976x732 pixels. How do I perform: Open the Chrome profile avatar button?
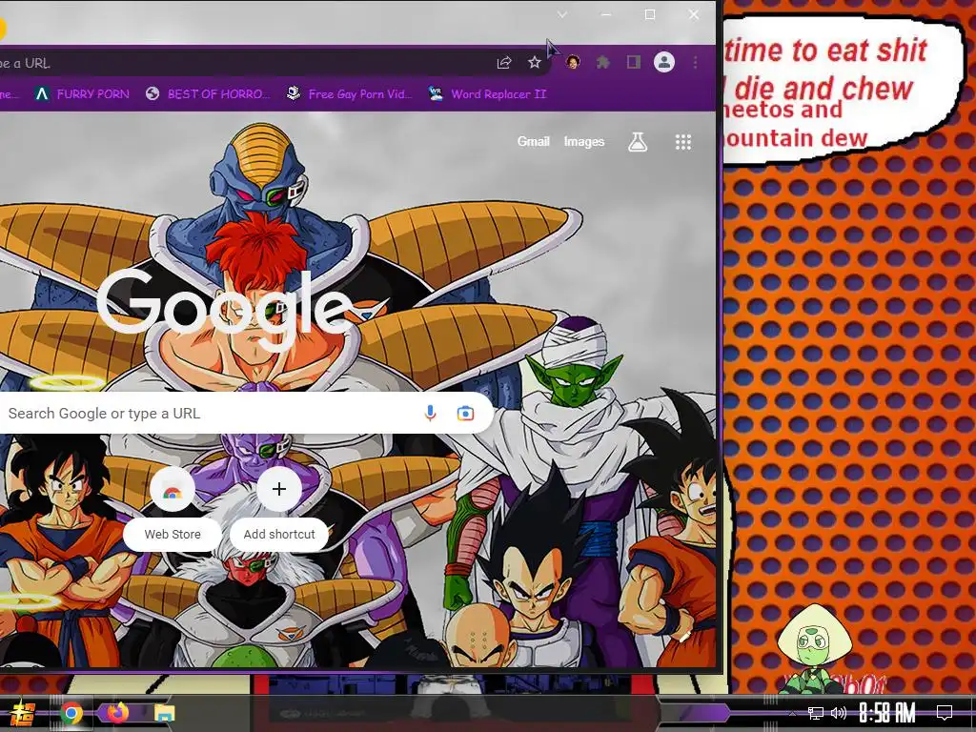664,62
